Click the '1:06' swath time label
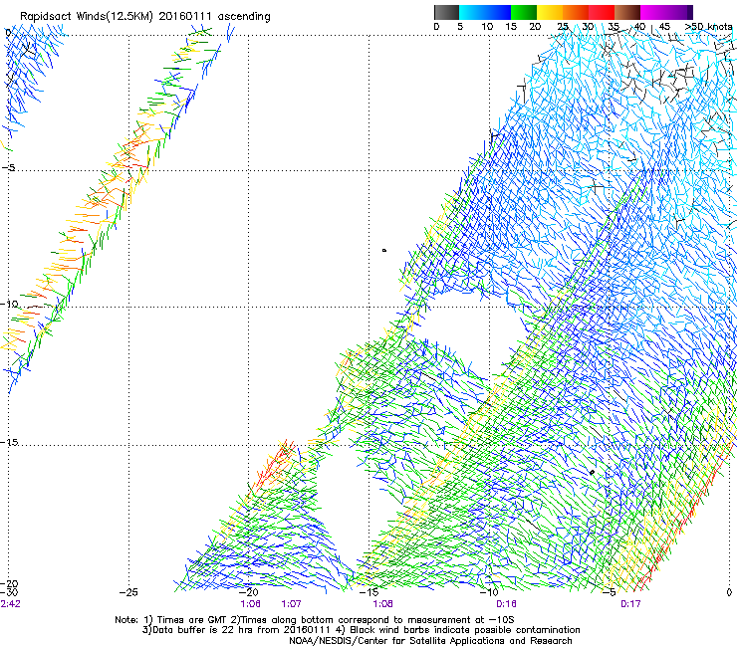Viewport: 737px width, 647px height. coord(251,604)
